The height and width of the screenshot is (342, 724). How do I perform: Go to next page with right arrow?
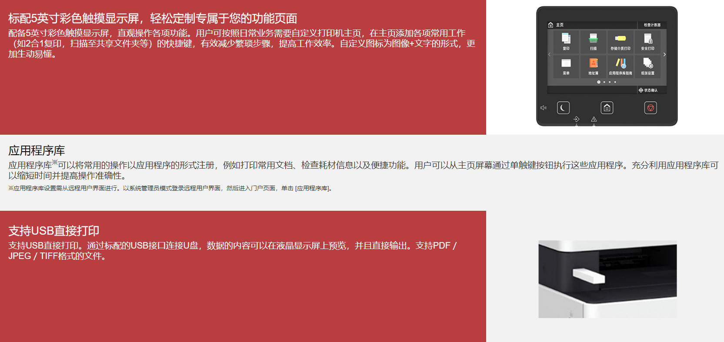664,54
